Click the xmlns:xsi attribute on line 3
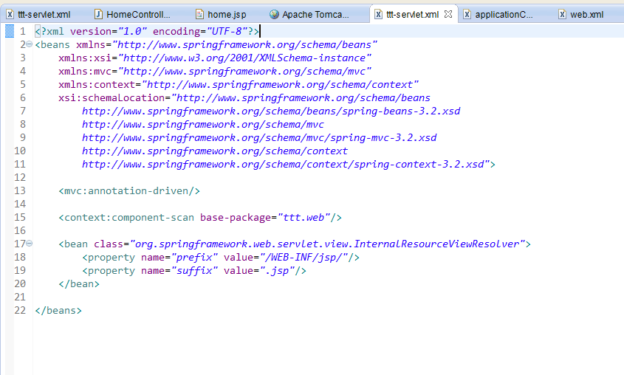Image resolution: width=624 pixels, height=375 pixels. click(x=215, y=58)
